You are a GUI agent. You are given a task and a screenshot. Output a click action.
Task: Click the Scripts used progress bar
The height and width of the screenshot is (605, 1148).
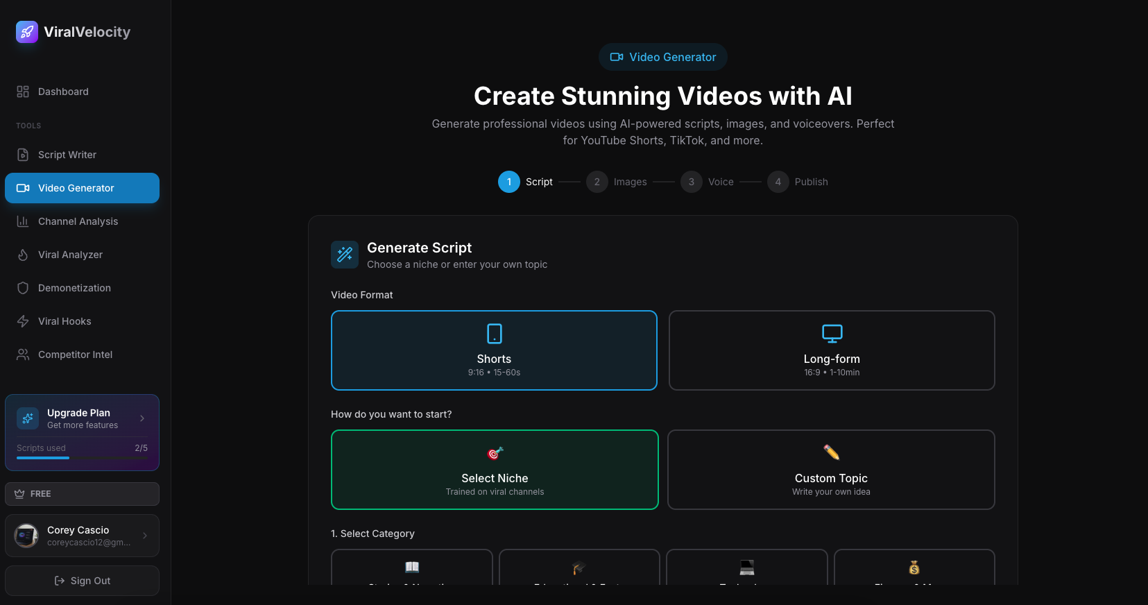coord(82,458)
